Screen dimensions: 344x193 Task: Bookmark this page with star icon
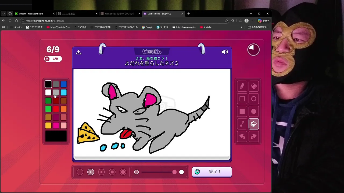coord(226,21)
